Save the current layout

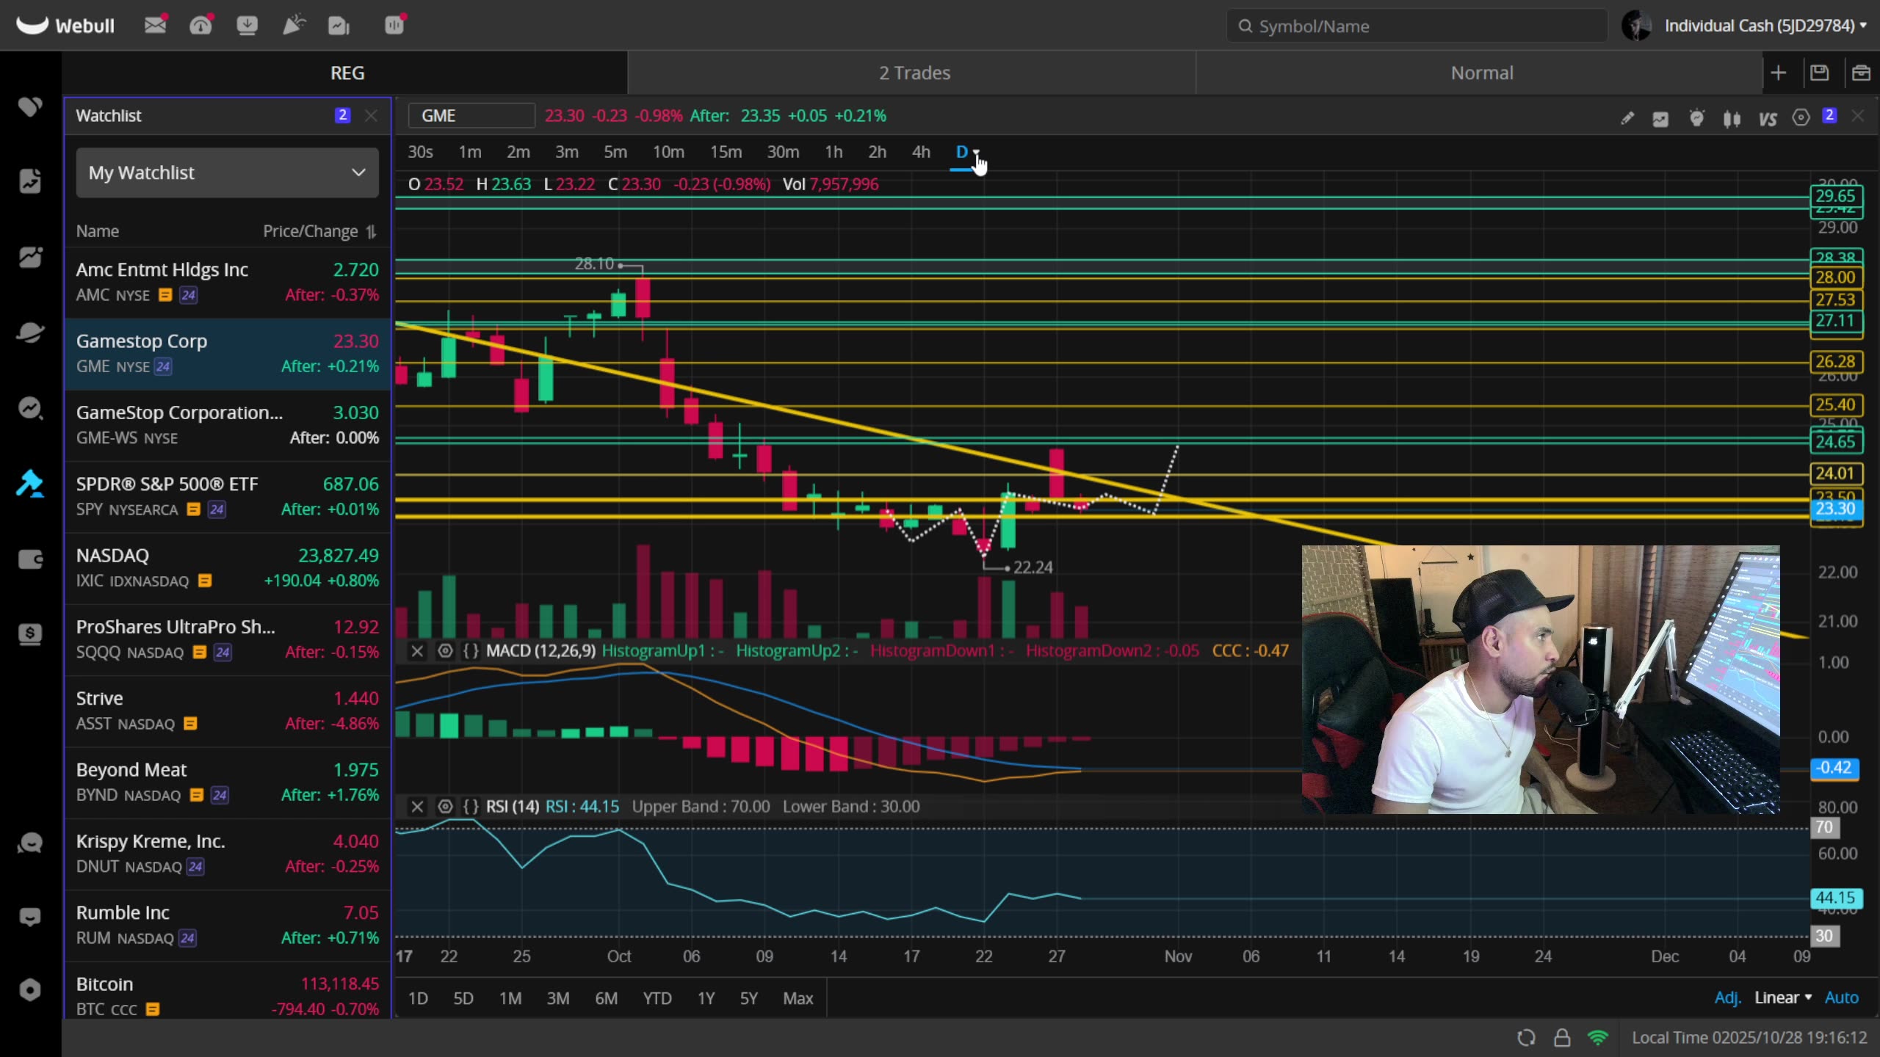click(1819, 73)
